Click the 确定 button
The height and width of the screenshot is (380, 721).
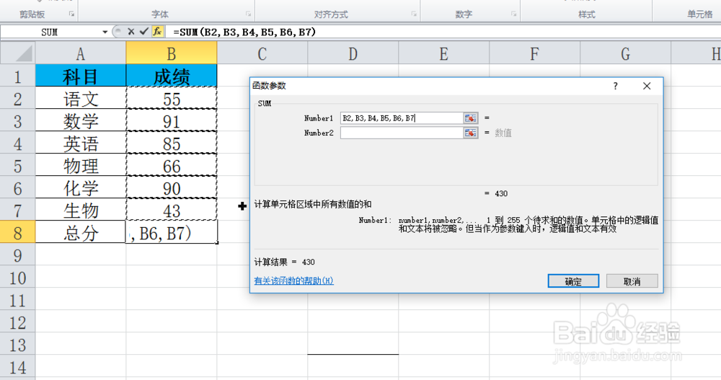click(x=573, y=281)
